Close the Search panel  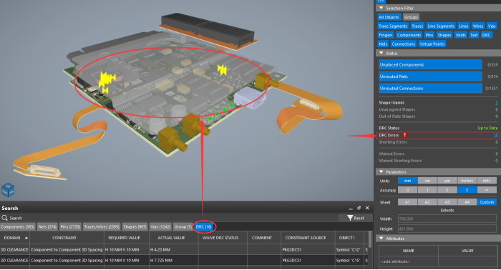[367, 208]
